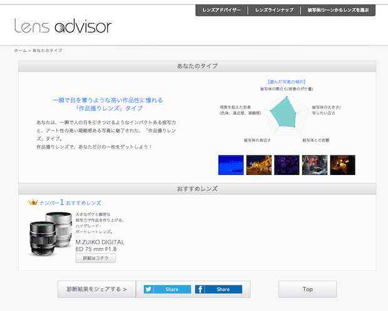Click the Facebook f share icon
The width and height of the screenshot is (388, 311).
200,290
